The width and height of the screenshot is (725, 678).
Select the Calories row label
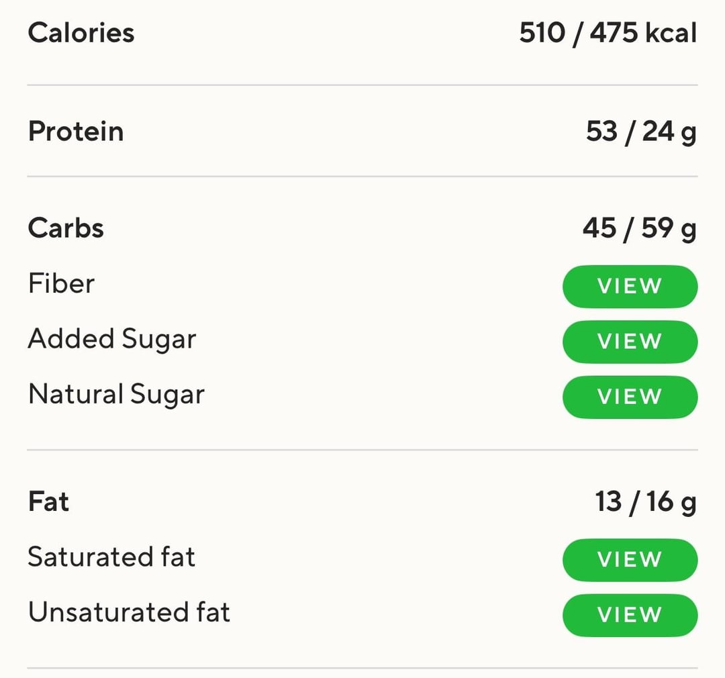81,33
